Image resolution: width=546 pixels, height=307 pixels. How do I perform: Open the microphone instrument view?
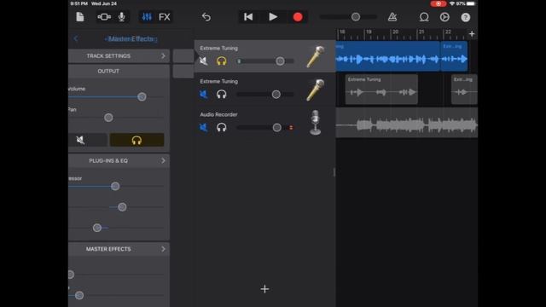click(121, 17)
